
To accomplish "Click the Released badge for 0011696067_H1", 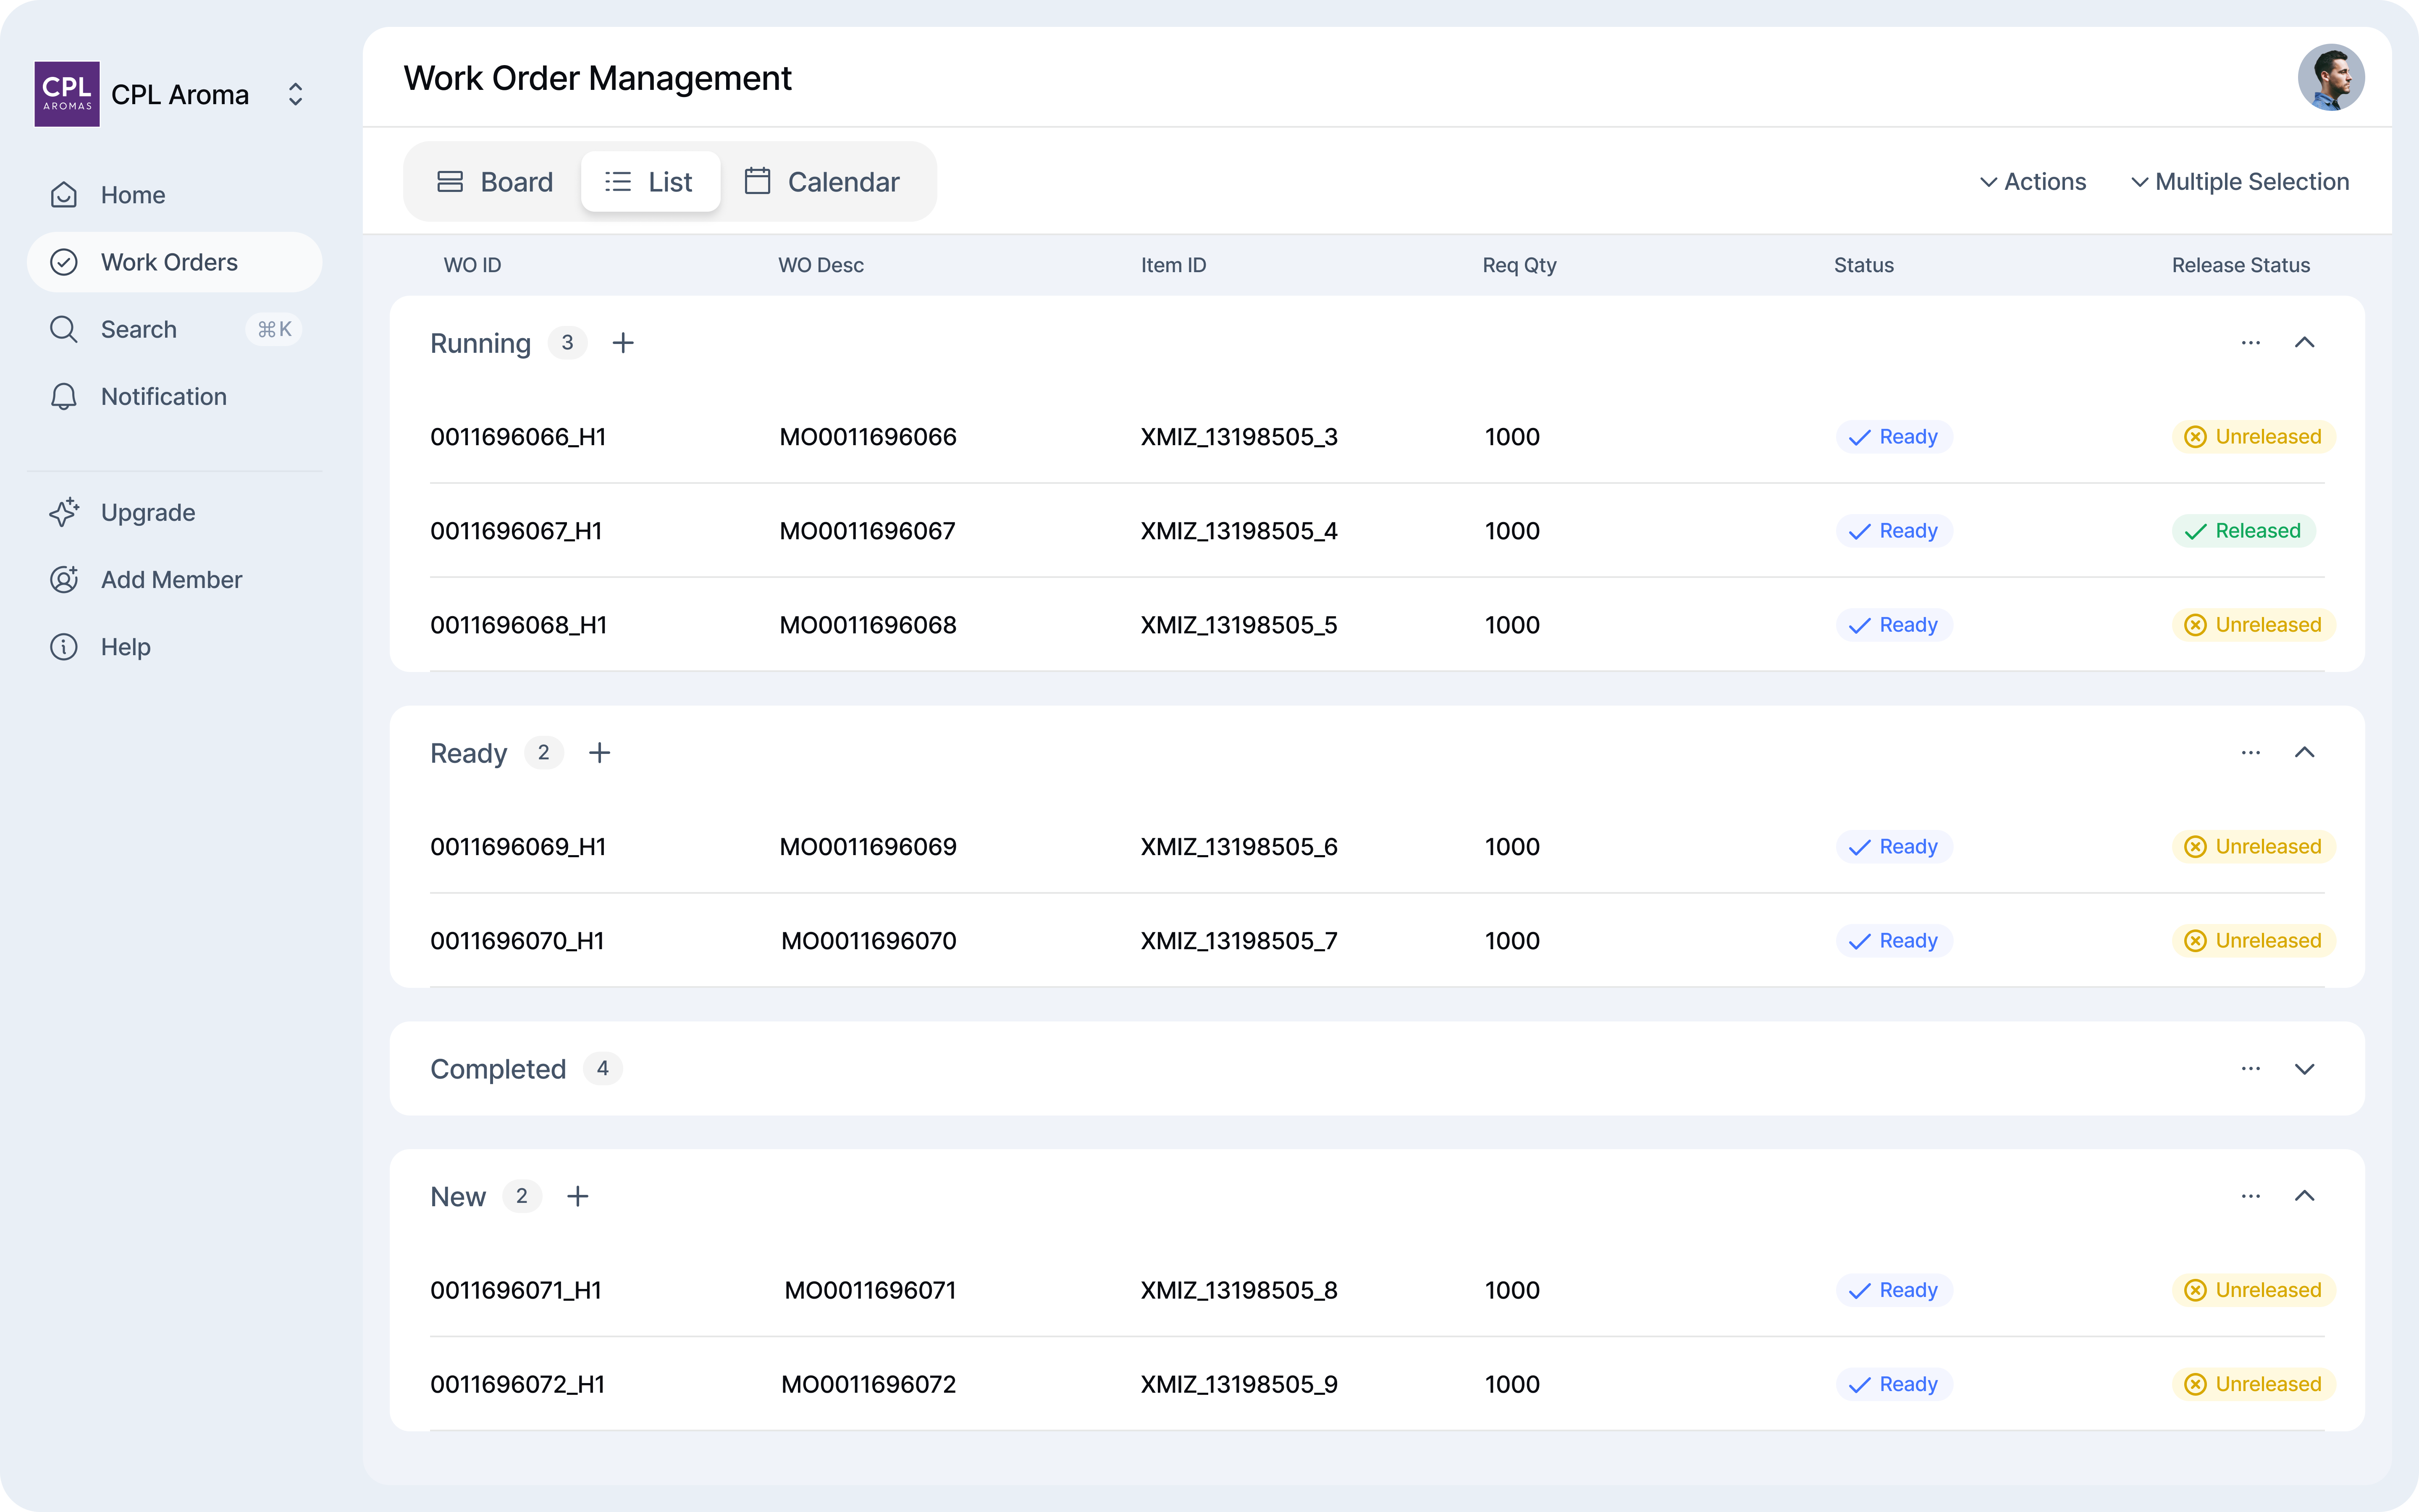I will click(x=2243, y=531).
